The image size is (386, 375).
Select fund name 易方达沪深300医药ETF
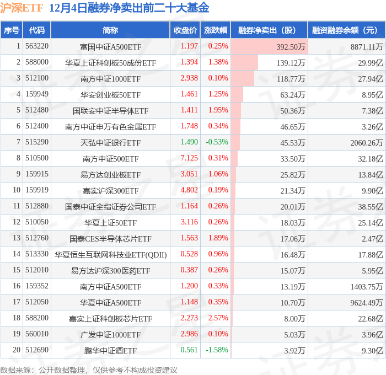click(110, 271)
